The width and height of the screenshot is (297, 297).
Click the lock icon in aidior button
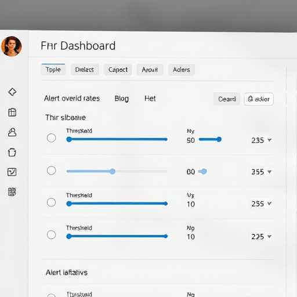(x=251, y=99)
